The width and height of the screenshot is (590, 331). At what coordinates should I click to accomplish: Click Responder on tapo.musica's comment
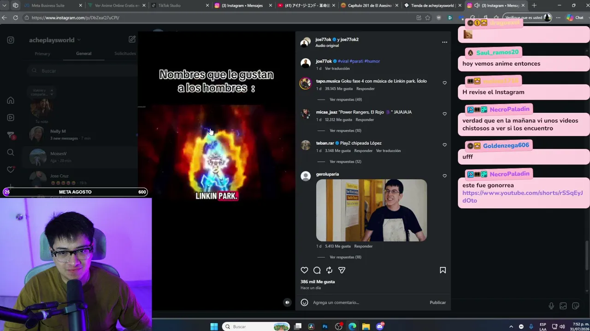point(366,89)
